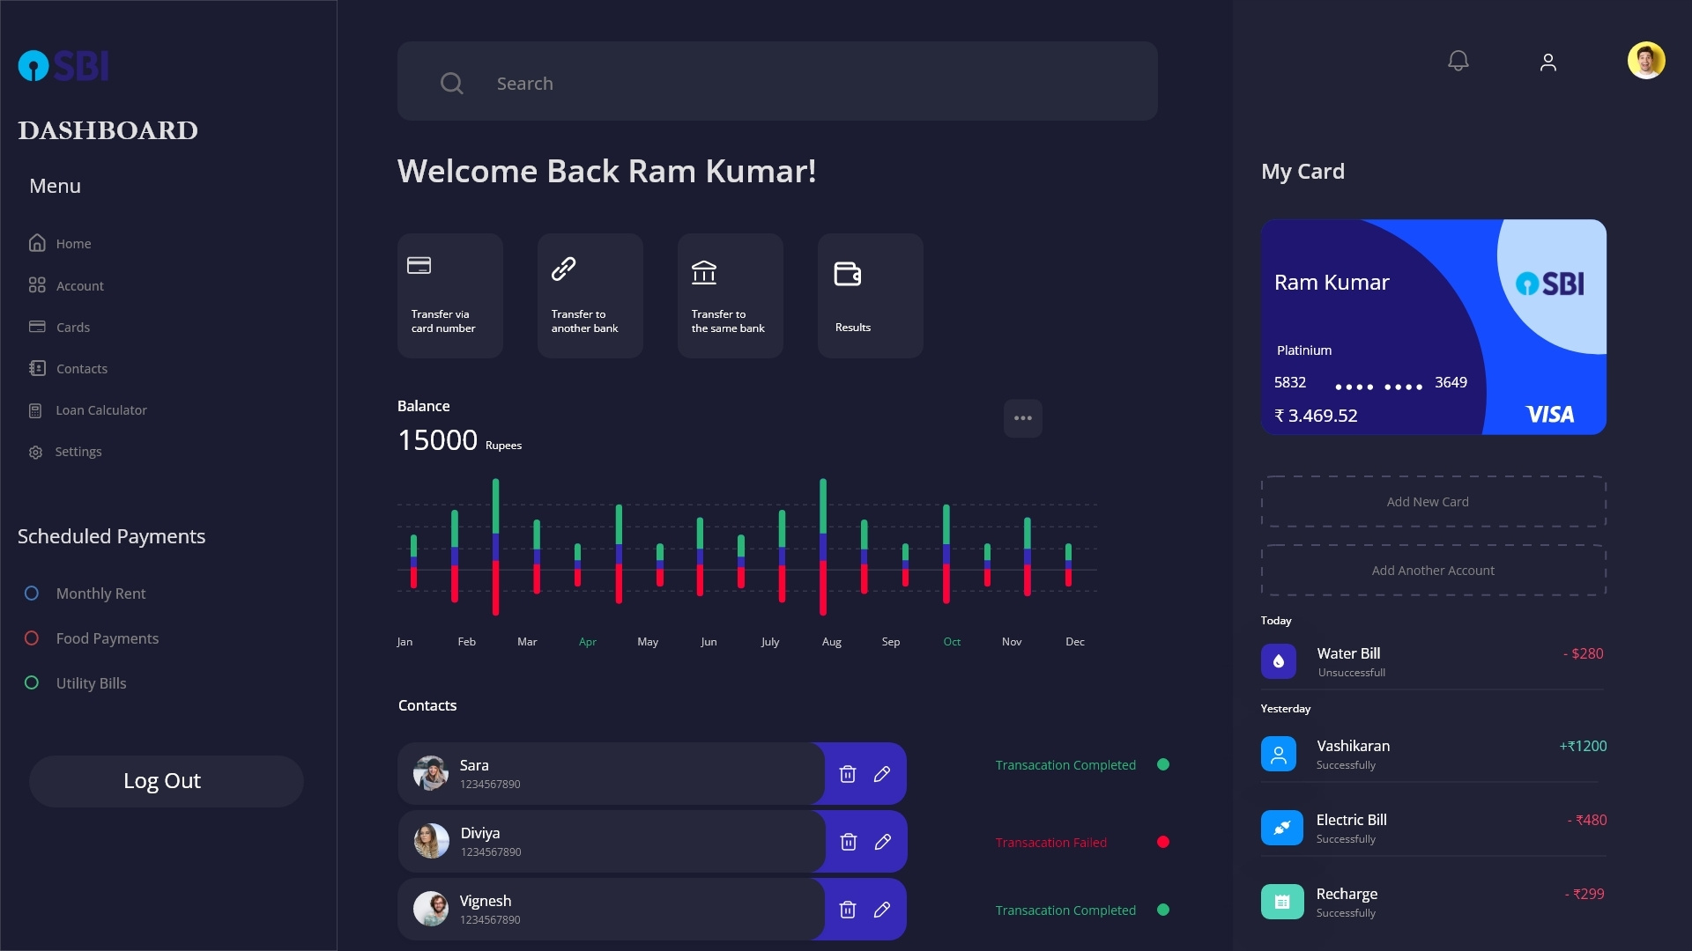This screenshot has width=1692, height=951.
Task: Click the Log Out button
Action: [x=166, y=780]
